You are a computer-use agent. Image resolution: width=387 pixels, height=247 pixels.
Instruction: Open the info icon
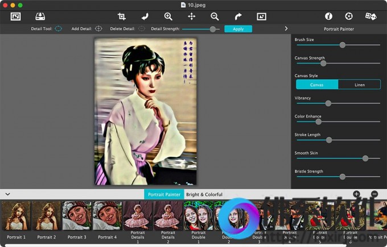tap(328, 16)
